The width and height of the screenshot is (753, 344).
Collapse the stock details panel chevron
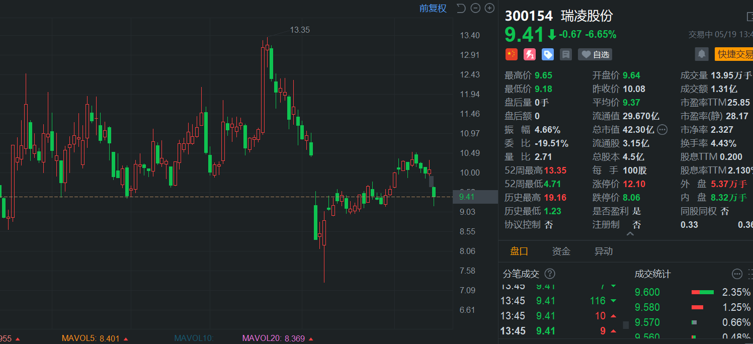[630, 234]
